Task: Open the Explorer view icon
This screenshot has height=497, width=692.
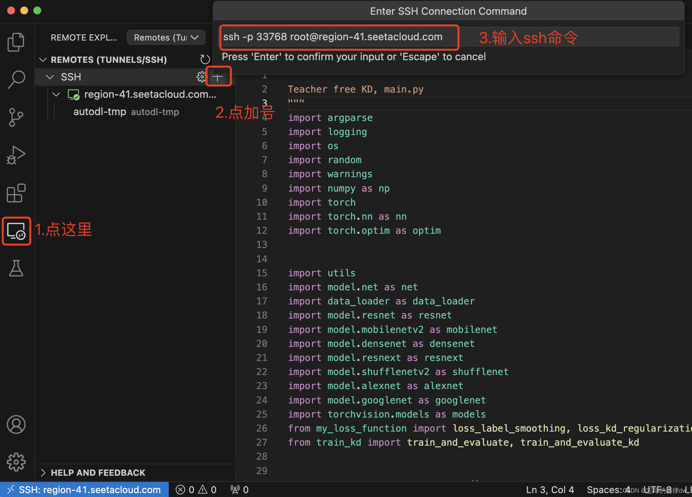Action: [x=16, y=42]
